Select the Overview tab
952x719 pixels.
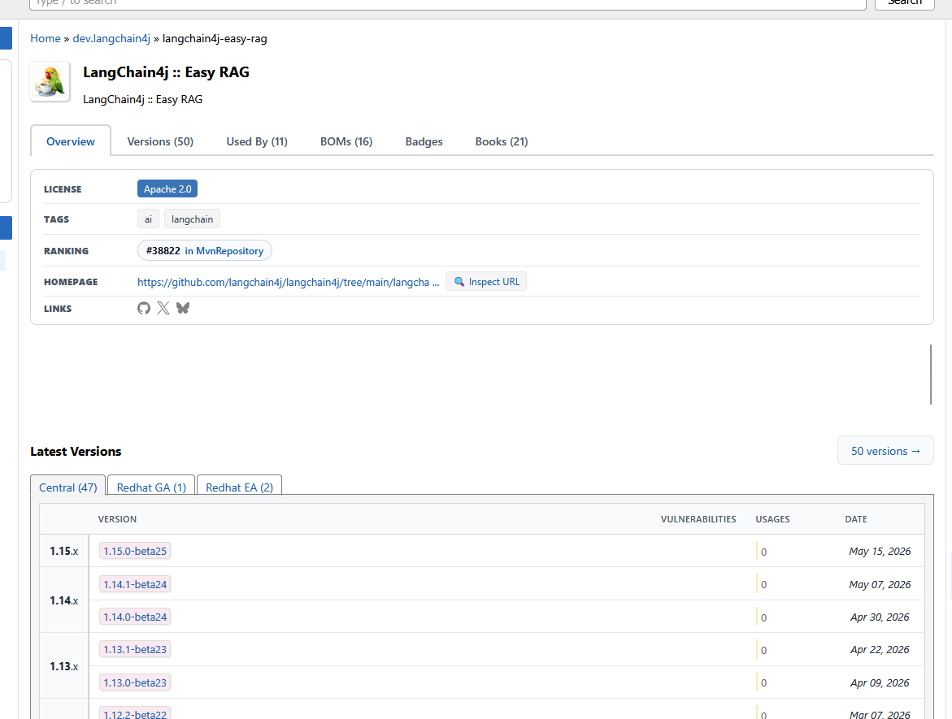pos(71,141)
